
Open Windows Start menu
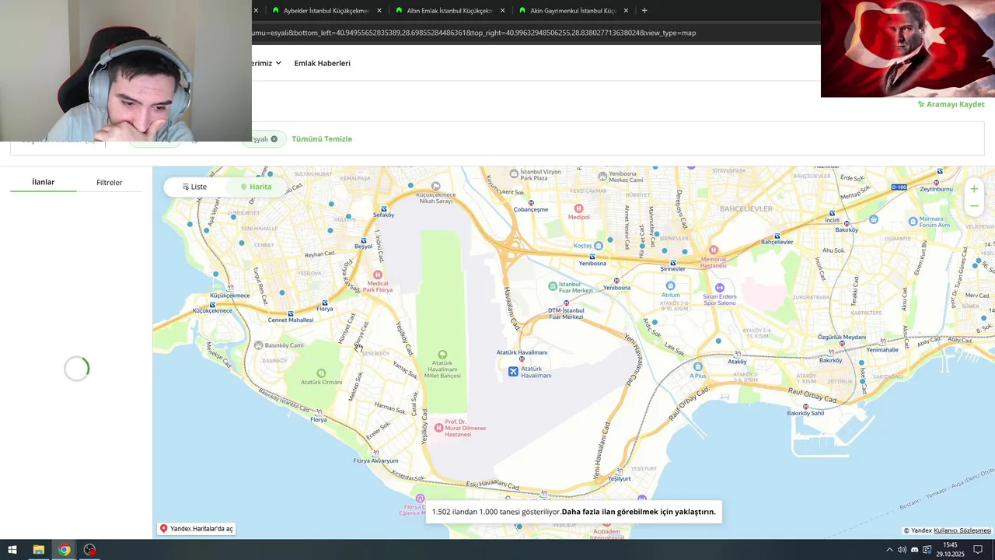coord(12,550)
